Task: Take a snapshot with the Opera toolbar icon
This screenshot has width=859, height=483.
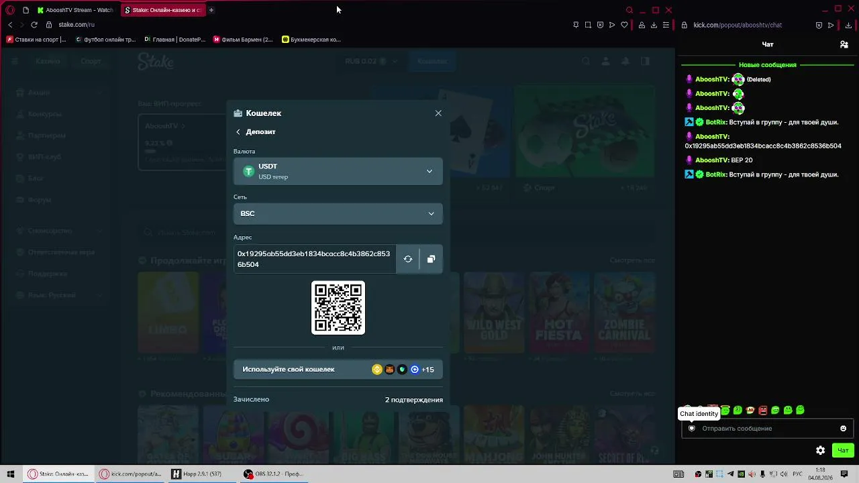Action: coord(588,25)
